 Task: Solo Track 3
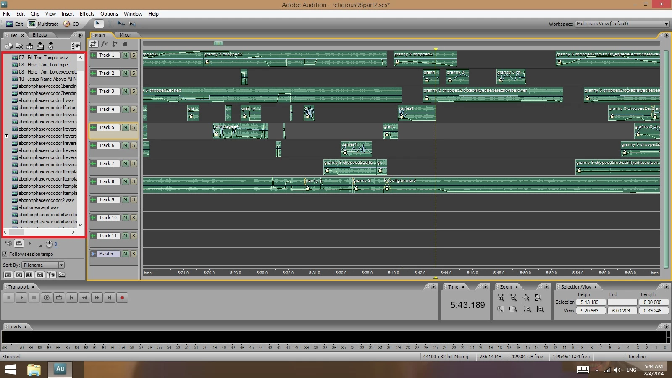[x=134, y=91]
